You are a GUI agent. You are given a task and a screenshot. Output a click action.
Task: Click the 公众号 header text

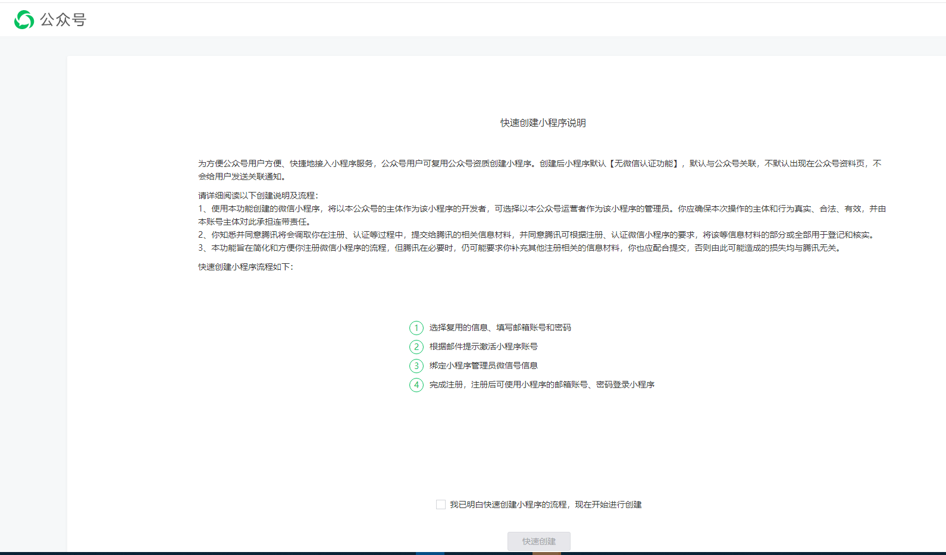coord(63,20)
